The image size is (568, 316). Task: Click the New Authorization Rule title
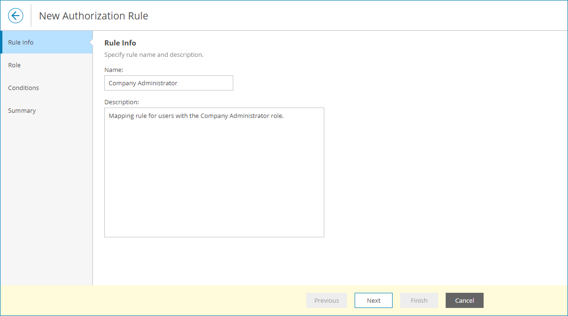[x=93, y=16]
